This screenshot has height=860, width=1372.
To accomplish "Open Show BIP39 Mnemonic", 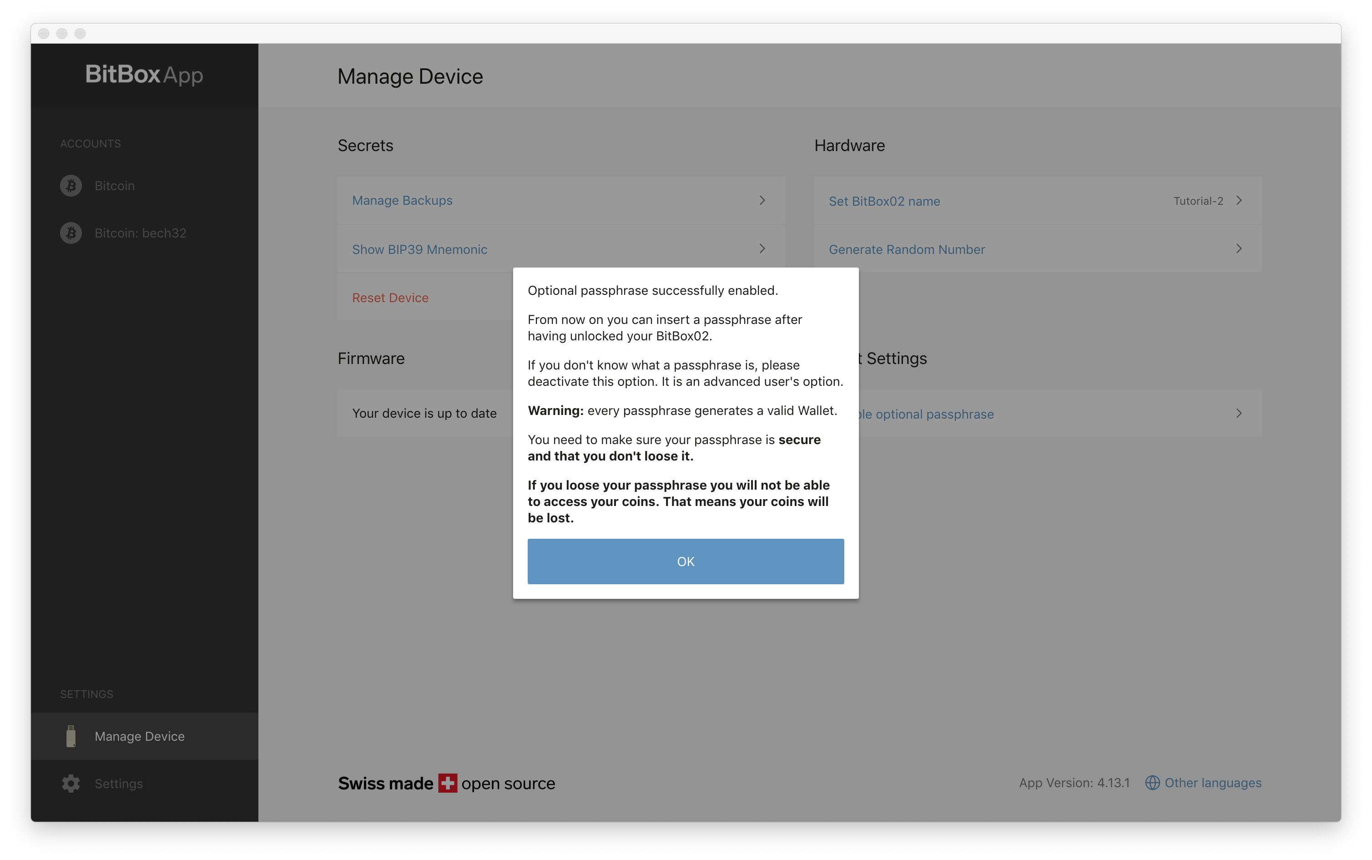I will coord(560,248).
